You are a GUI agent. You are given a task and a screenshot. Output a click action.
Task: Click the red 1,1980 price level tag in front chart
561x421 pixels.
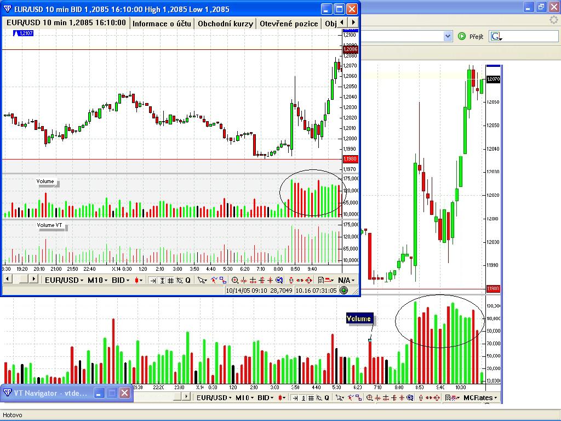[x=350, y=158]
